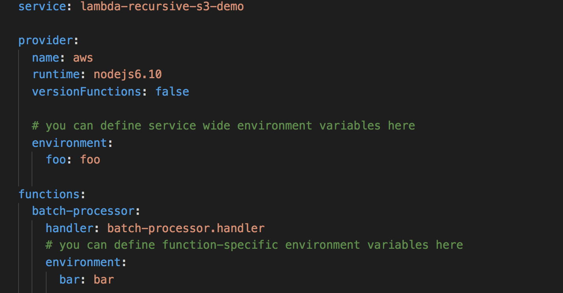Viewport: 563px width, 293px height.
Task: Click the runtime key
Action: tap(56, 75)
